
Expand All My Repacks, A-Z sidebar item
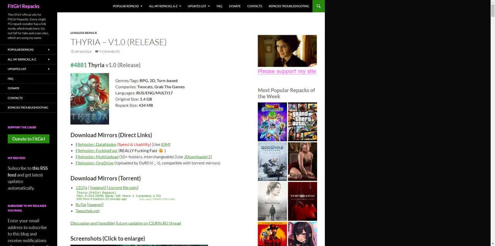[x=28, y=59]
